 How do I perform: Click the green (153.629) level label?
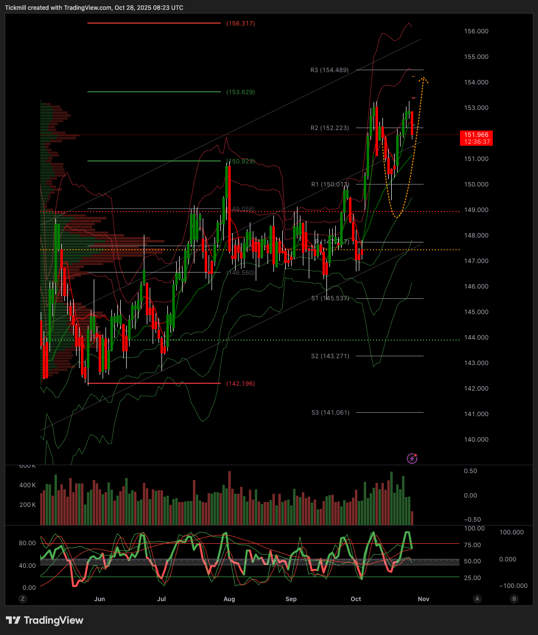pos(241,92)
